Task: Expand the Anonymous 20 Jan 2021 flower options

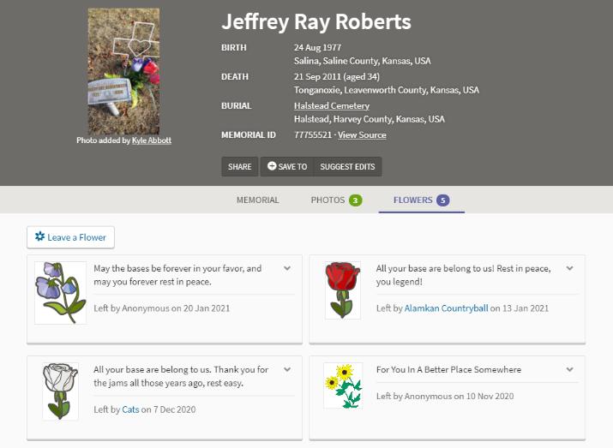Action: click(x=287, y=269)
